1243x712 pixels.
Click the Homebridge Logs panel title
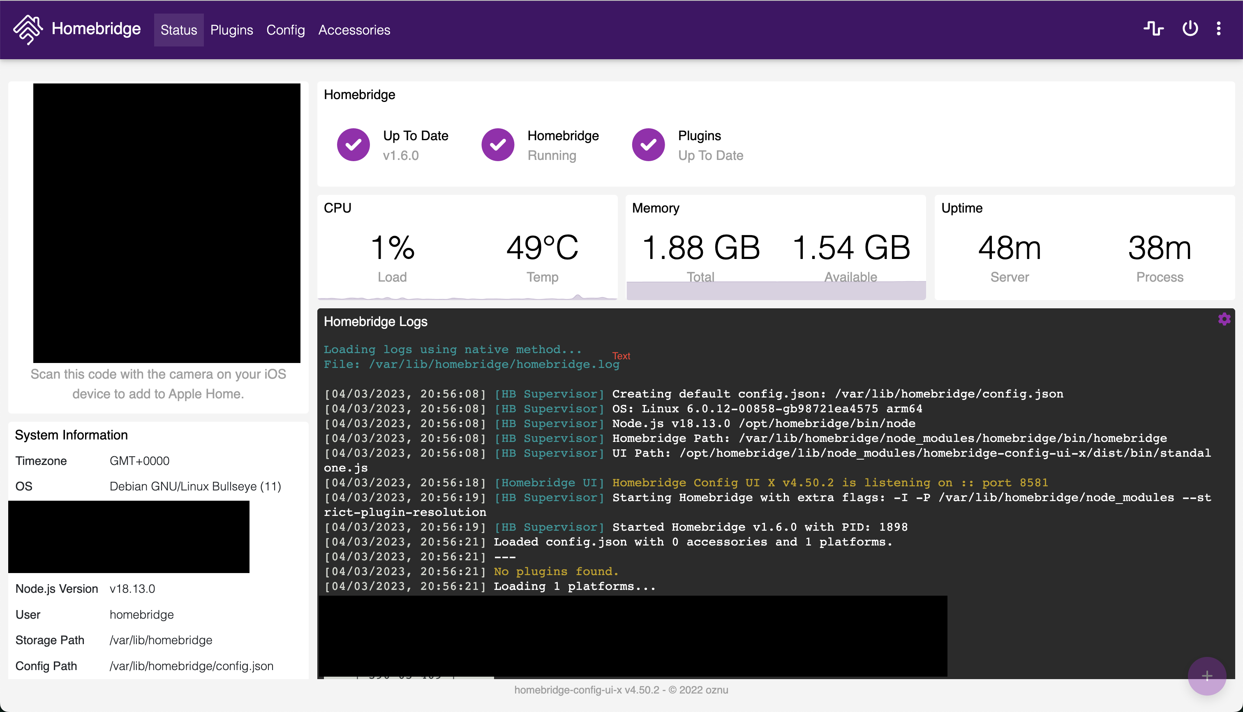pyautogui.click(x=375, y=321)
